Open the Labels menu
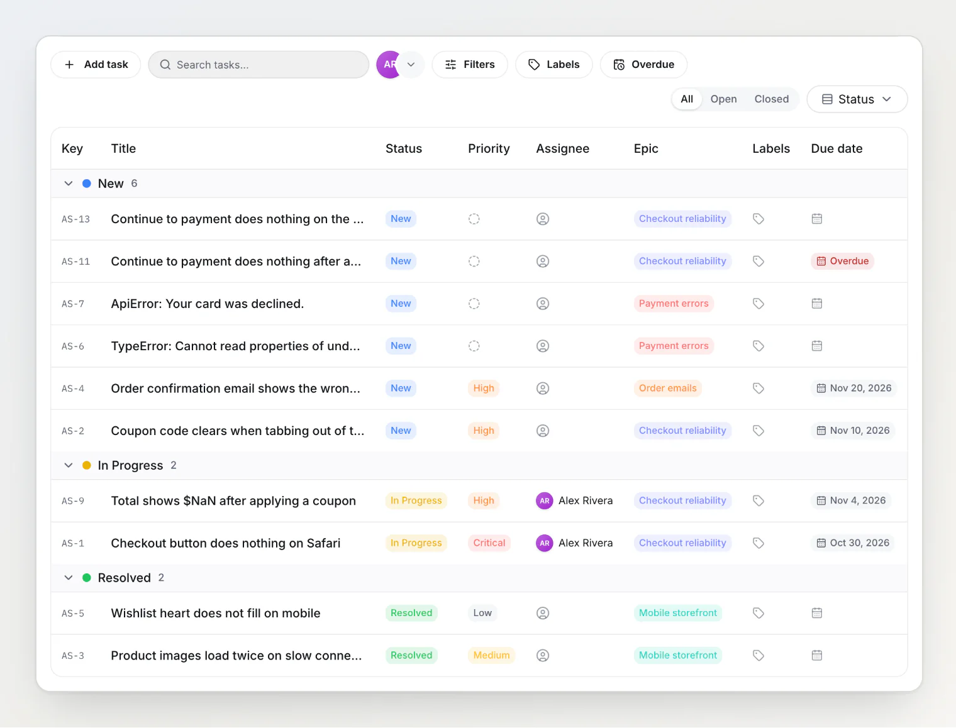Viewport: 956px width, 728px height. click(553, 65)
